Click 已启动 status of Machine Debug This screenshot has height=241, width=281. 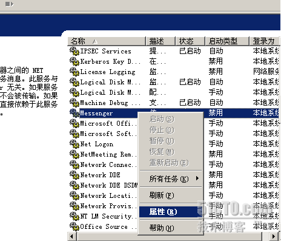click(x=190, y=103)
